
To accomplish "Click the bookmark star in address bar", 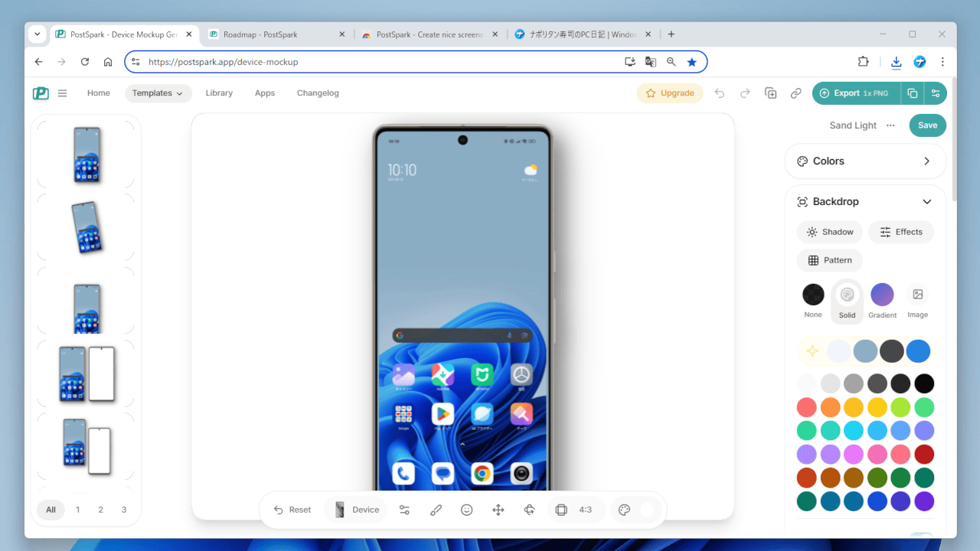I will click(x=692, y=62).
